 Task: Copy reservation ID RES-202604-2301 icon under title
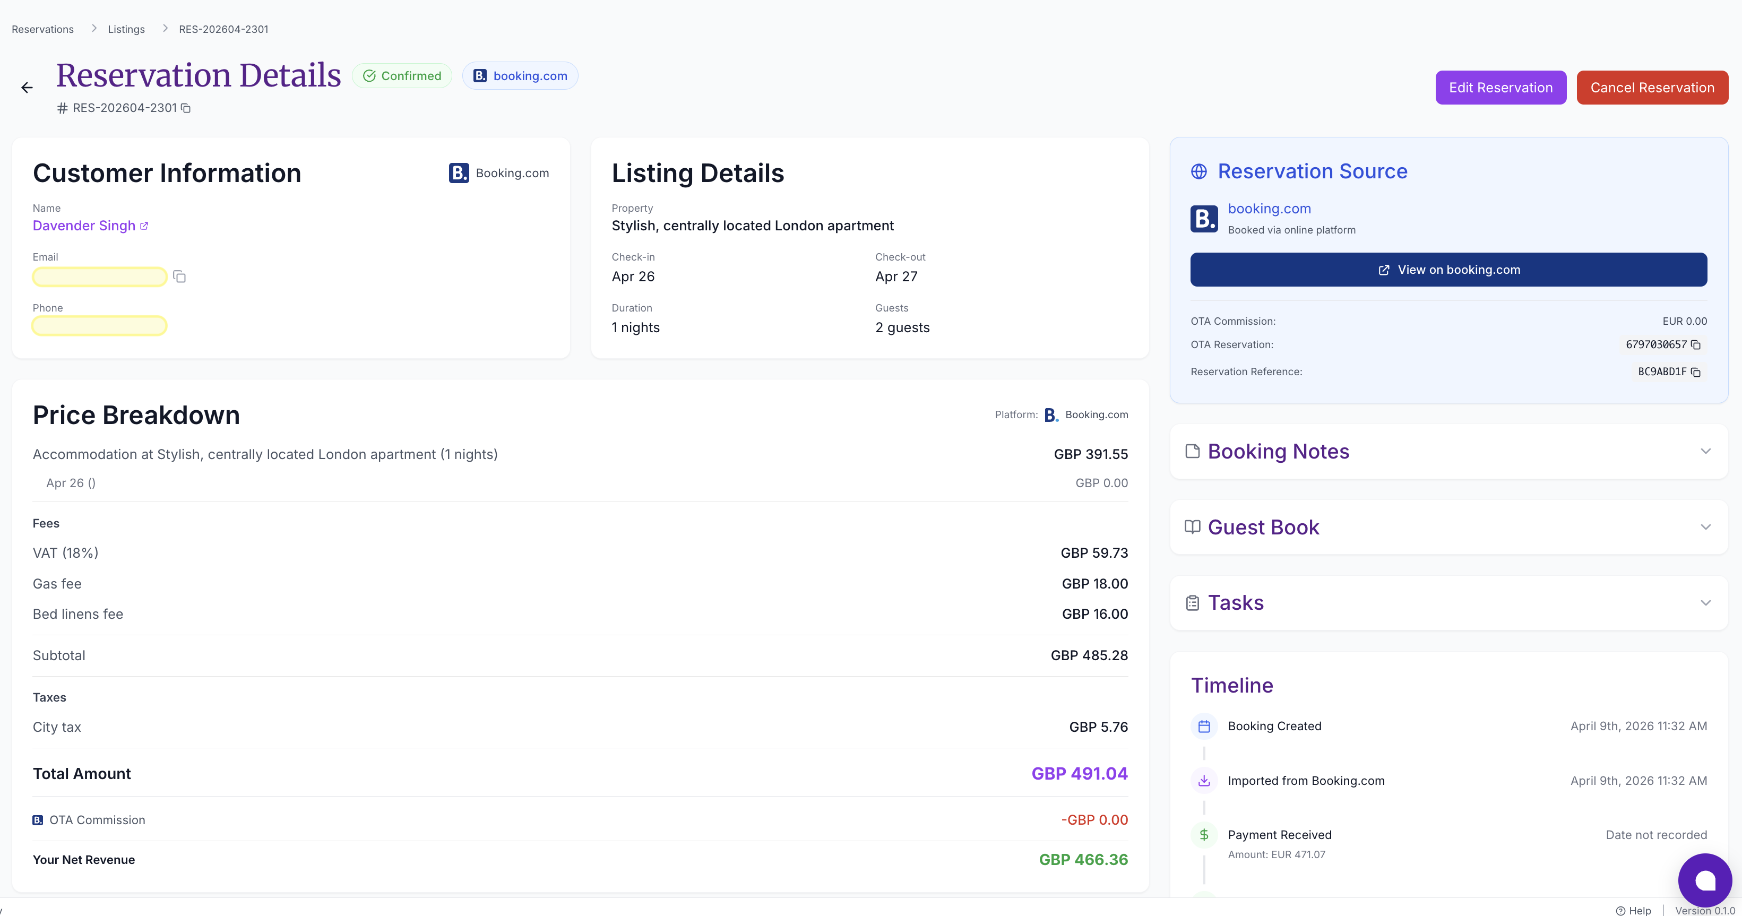pos(185,108)
